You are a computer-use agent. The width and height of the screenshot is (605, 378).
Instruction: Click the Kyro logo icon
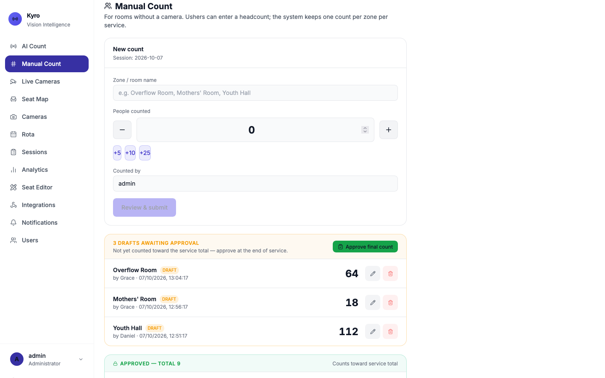pos(15,19)
